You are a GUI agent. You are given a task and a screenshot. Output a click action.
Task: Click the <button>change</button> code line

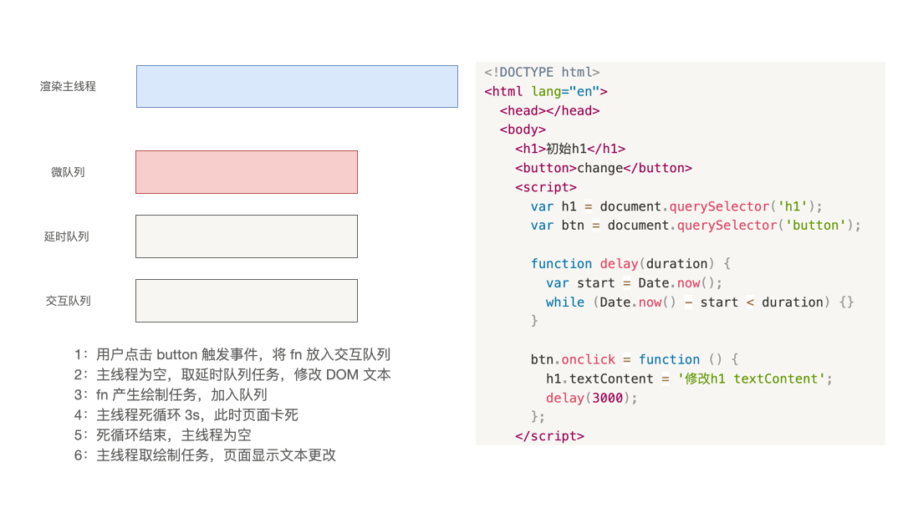click(x=604, y=168)
